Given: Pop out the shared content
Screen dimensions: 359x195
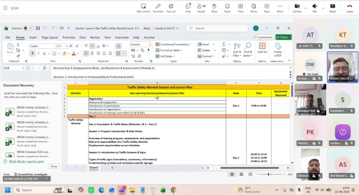Looking at the screenshot, I should tap(171, 8).
